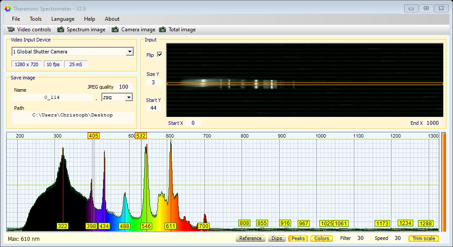Click the 967 peak label
Screen dimensions: 453x247
pos(303,223)
